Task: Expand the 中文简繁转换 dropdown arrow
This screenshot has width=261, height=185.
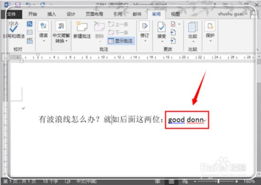Action: [66, 41]
